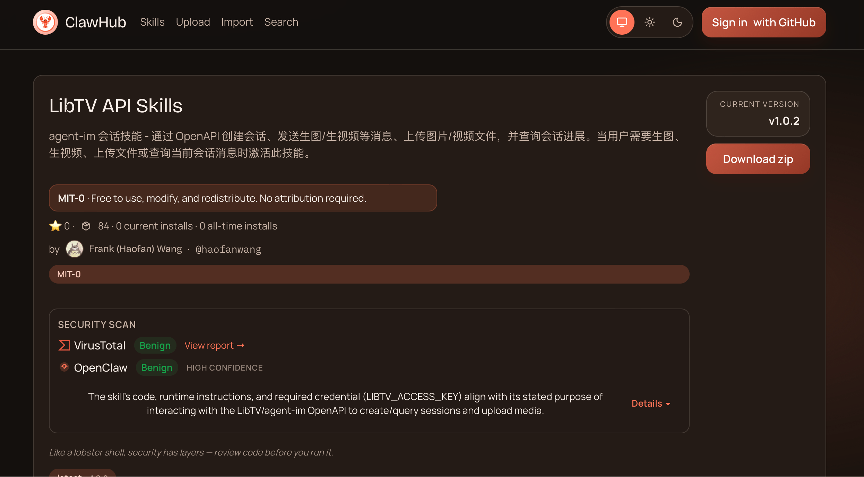This screenshot has width=864, height=477.
Task: Expand the security scan Details
Action: 651,404
